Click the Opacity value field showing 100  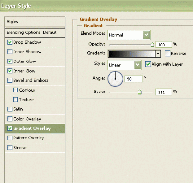[164, 45]
